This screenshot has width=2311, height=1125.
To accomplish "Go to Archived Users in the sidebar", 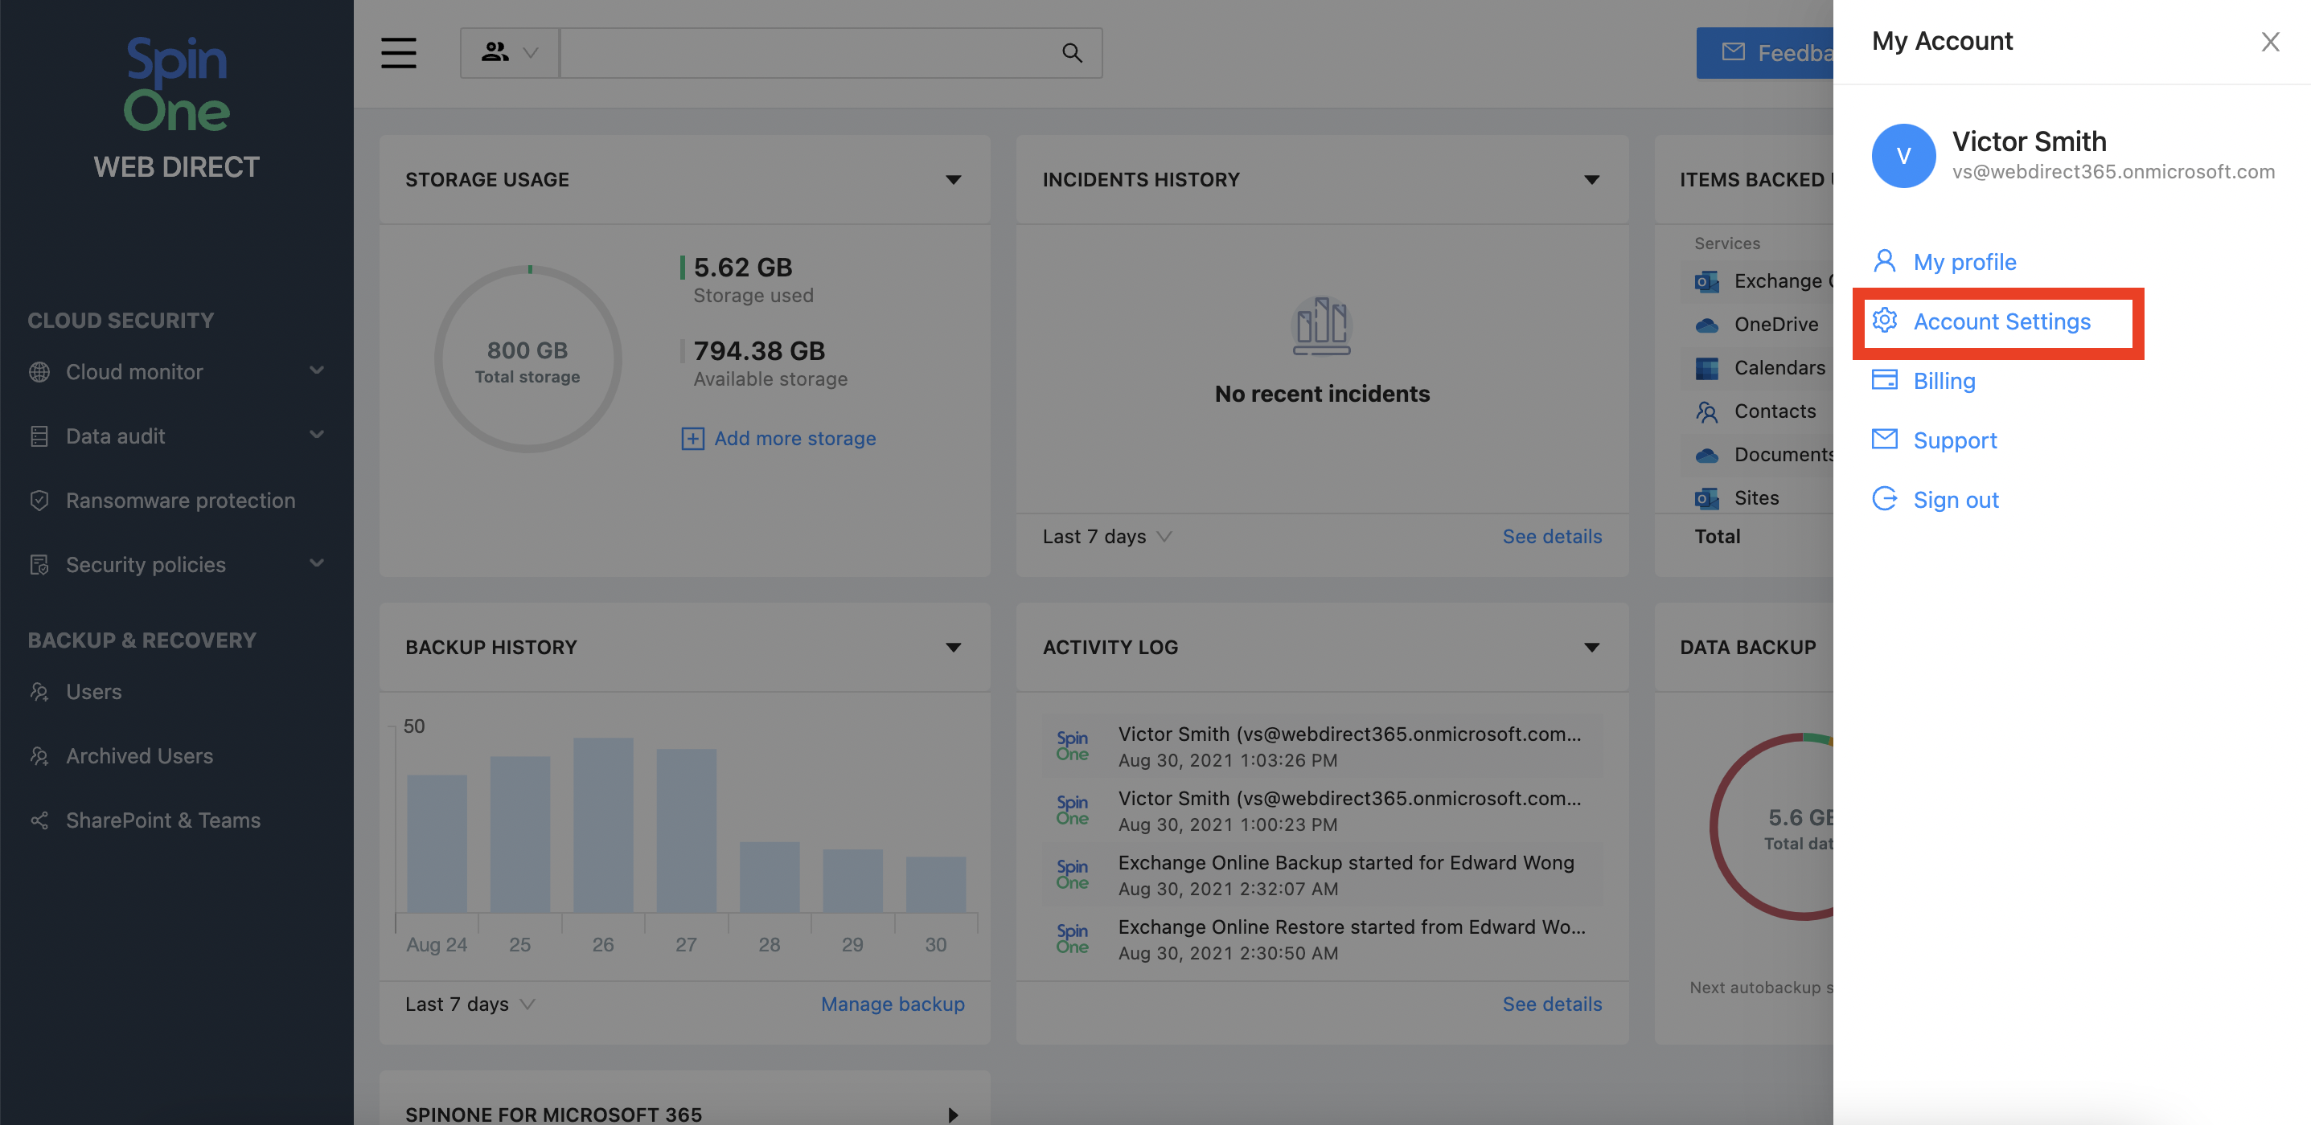I will click(139, 755).
